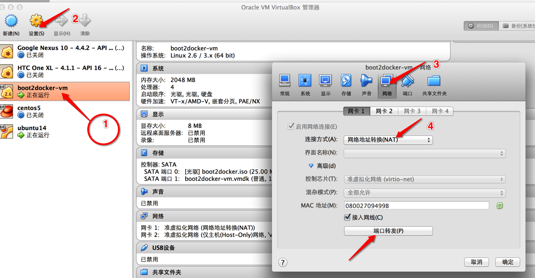Open the 共享文件夹 shared folders icon in dialog

tap(434, 81)
